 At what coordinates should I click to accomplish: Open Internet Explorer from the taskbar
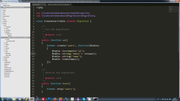click(x=8, y=99)
